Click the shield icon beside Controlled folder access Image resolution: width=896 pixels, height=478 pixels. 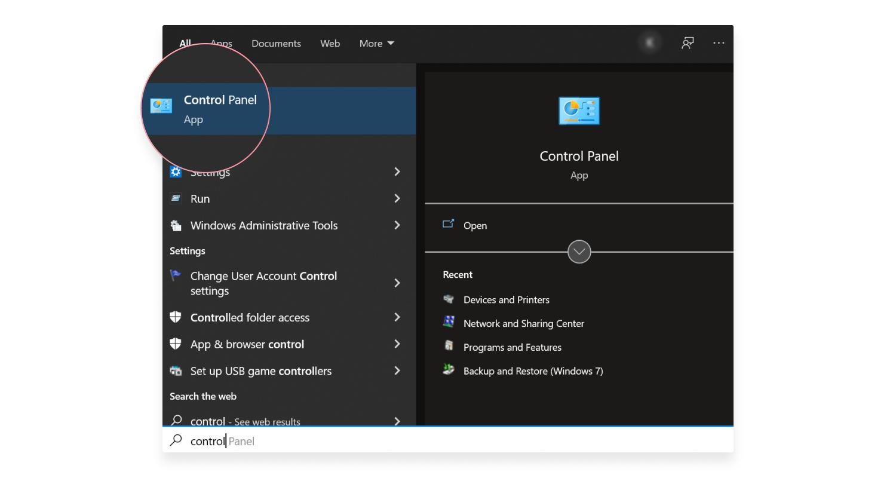click(x=176, y=317)
